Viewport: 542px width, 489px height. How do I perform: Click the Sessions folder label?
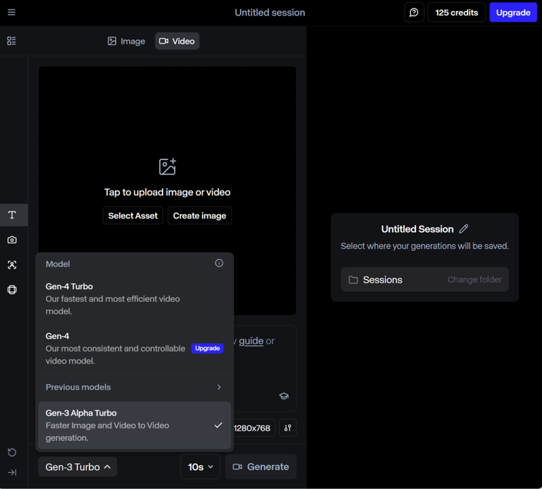(x=382, y=279)
